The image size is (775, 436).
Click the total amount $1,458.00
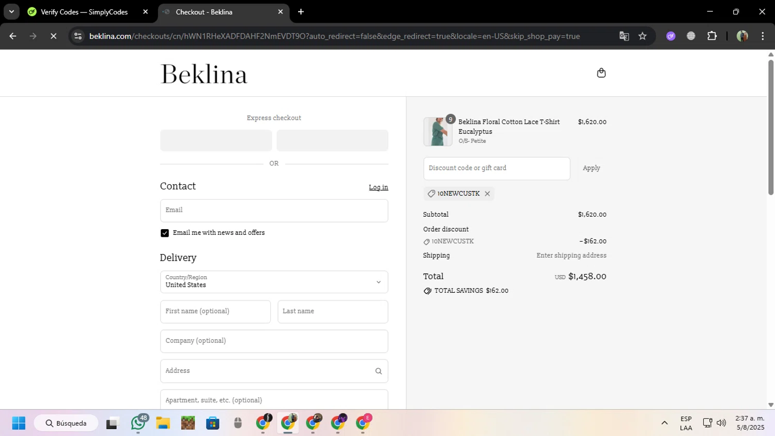[587, 276]
